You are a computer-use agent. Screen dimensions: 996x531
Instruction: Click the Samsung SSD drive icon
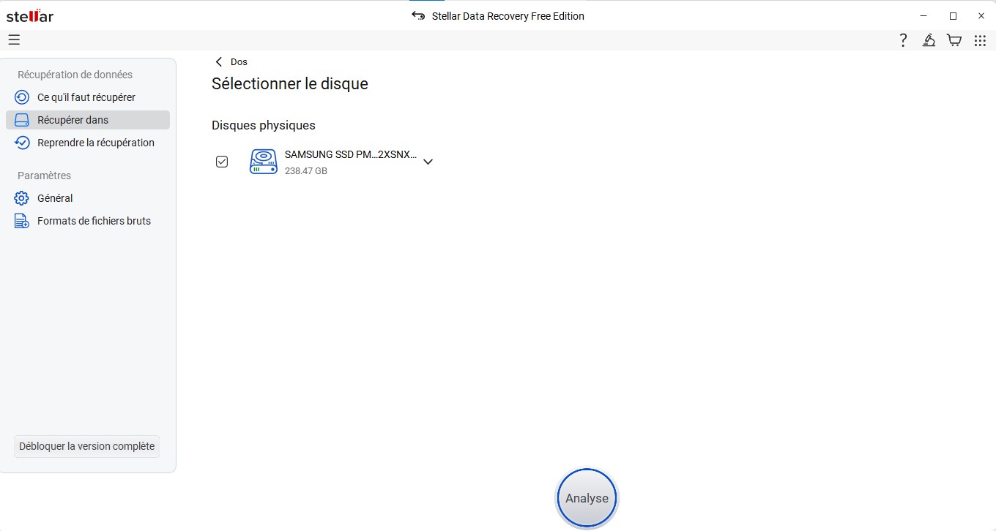264,162
